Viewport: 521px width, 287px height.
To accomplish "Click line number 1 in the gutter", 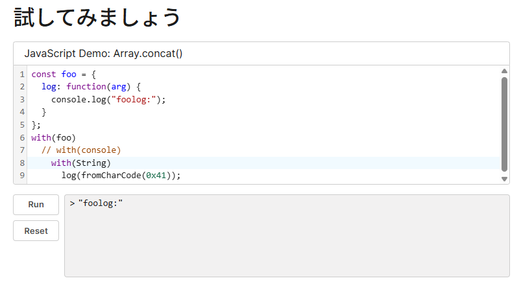I will (x=22, y=75).
